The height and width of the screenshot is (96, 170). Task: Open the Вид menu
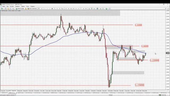coord(7,6)
